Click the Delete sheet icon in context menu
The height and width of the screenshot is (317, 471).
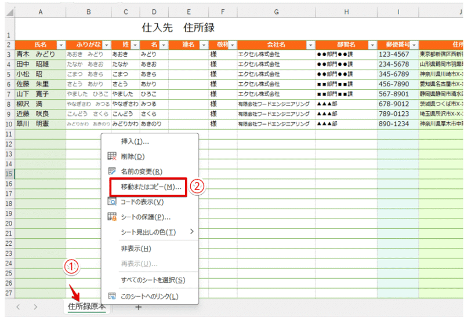click(112, 156)
